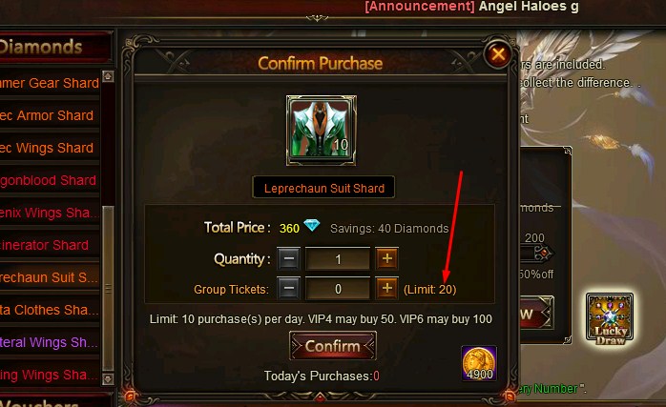Close the Confirm Purchase dialog
Image resolution: width=666 pixels, height=407 pixels.
tap(498, 54)
